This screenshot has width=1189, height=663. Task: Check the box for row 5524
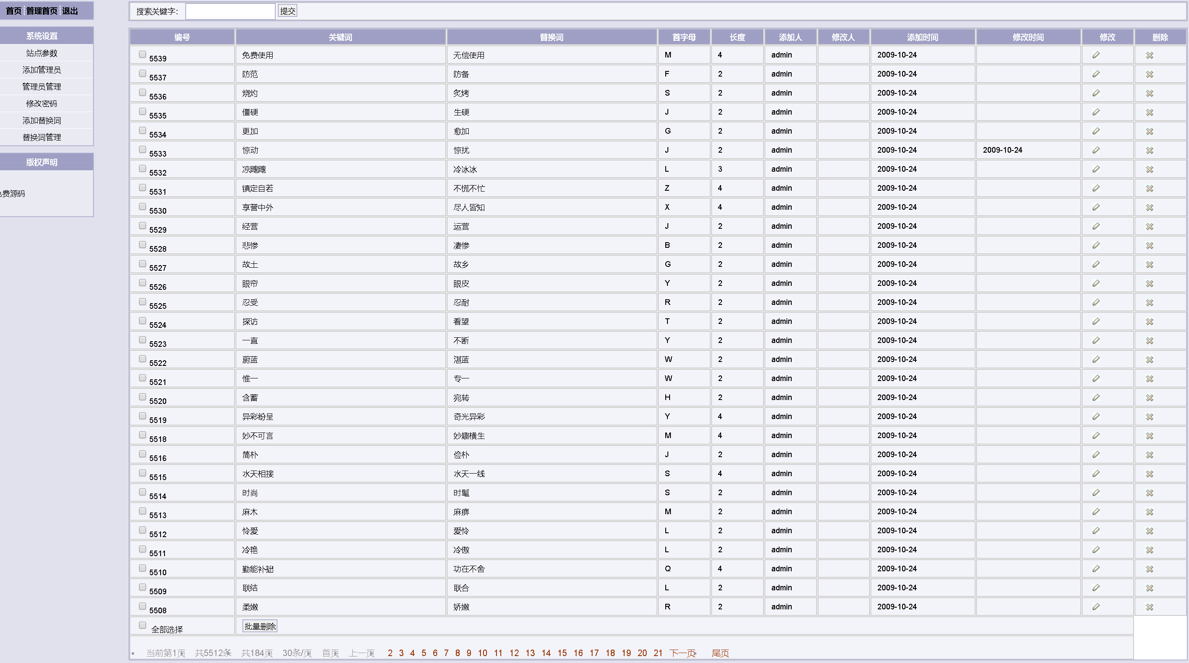tap(142, 320)
